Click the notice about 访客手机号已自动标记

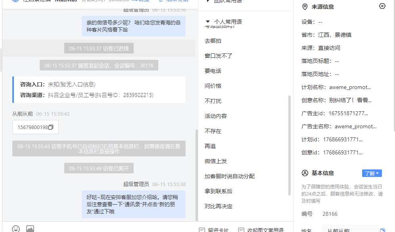coord(99,148)
